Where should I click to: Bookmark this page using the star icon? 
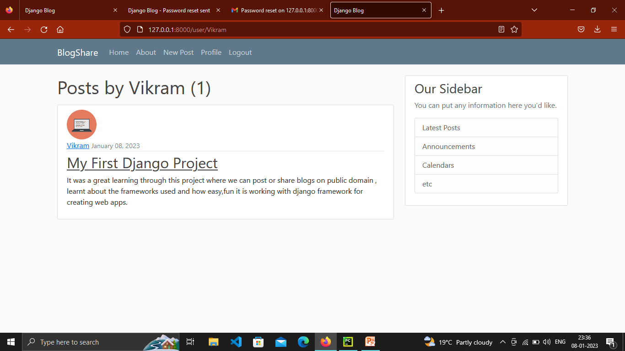(x=514, y=29)
